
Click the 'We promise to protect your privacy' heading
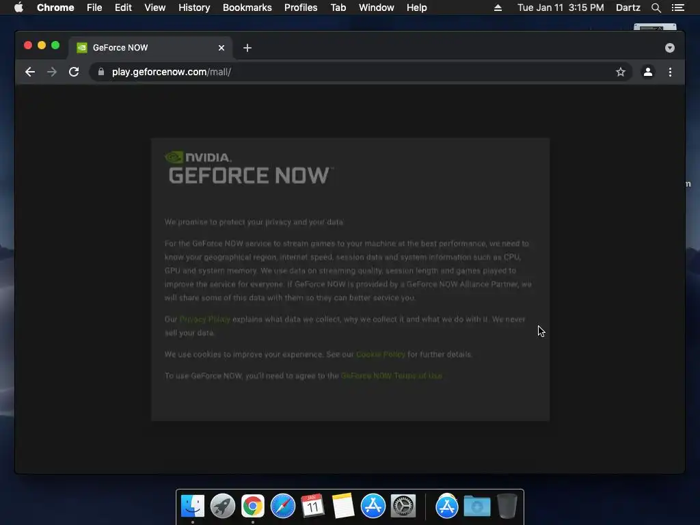(x=254, y=222)
